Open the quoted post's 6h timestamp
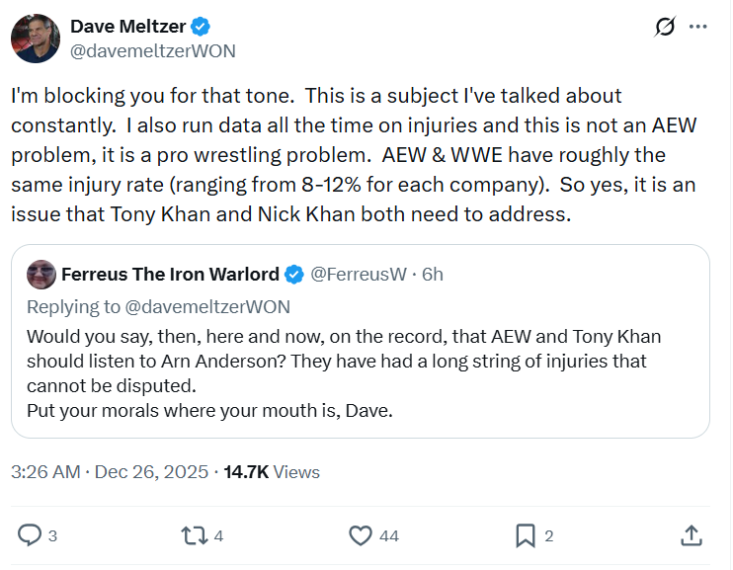This screenshot has width=733, height=570. 433,275
